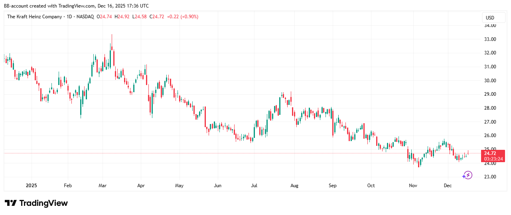Click the +0.22 (+0.90%) change value

tap(182, 17)
